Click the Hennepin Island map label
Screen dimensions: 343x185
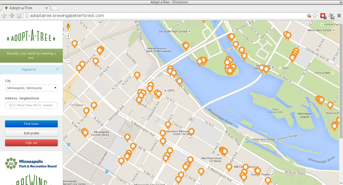pyautogui.click(x=304, y=115)
